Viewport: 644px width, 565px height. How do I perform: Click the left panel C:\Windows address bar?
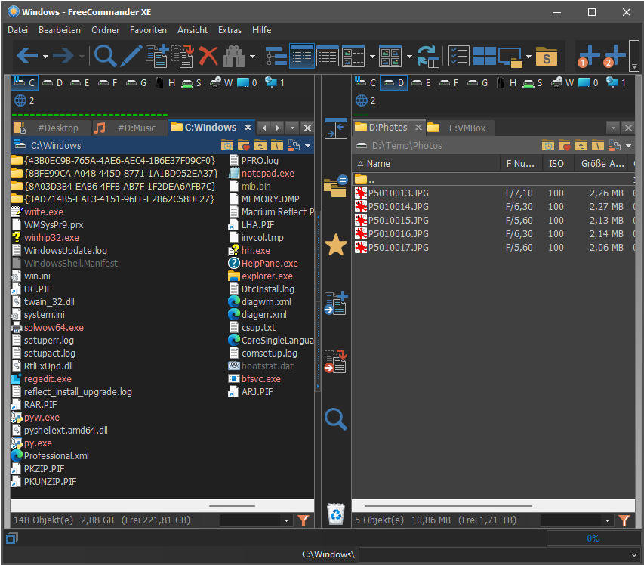tap(115, 146)
